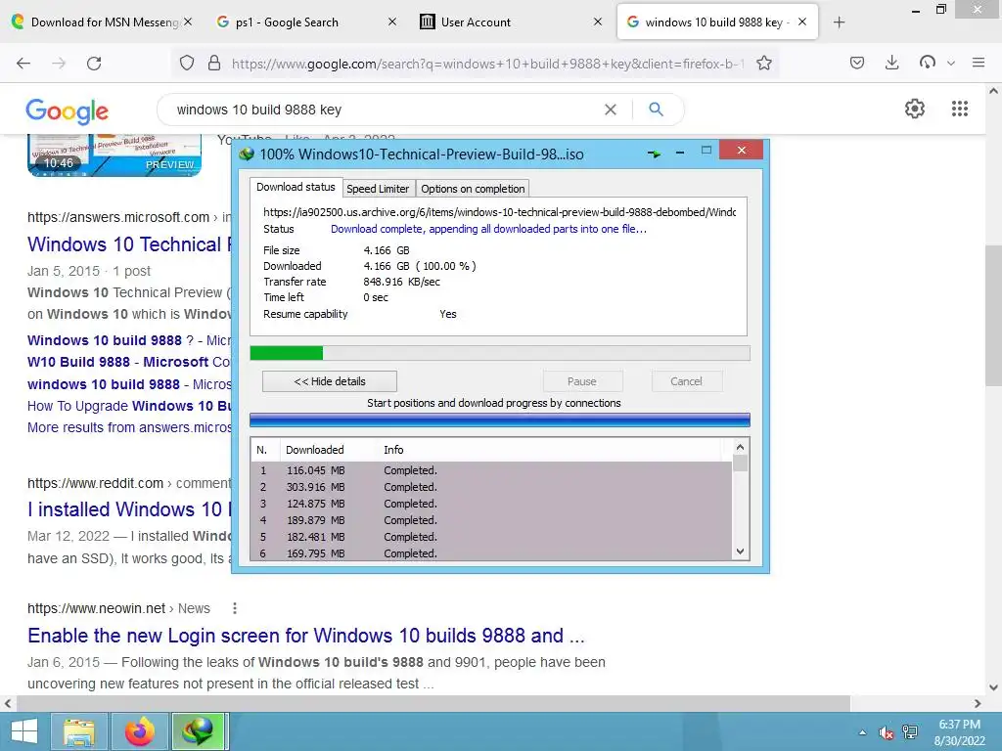Reload the current Google search page

click(94, 64)
